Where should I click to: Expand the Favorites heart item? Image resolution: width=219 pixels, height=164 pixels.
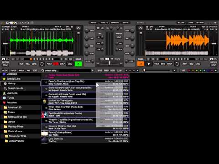coord(11,102)
